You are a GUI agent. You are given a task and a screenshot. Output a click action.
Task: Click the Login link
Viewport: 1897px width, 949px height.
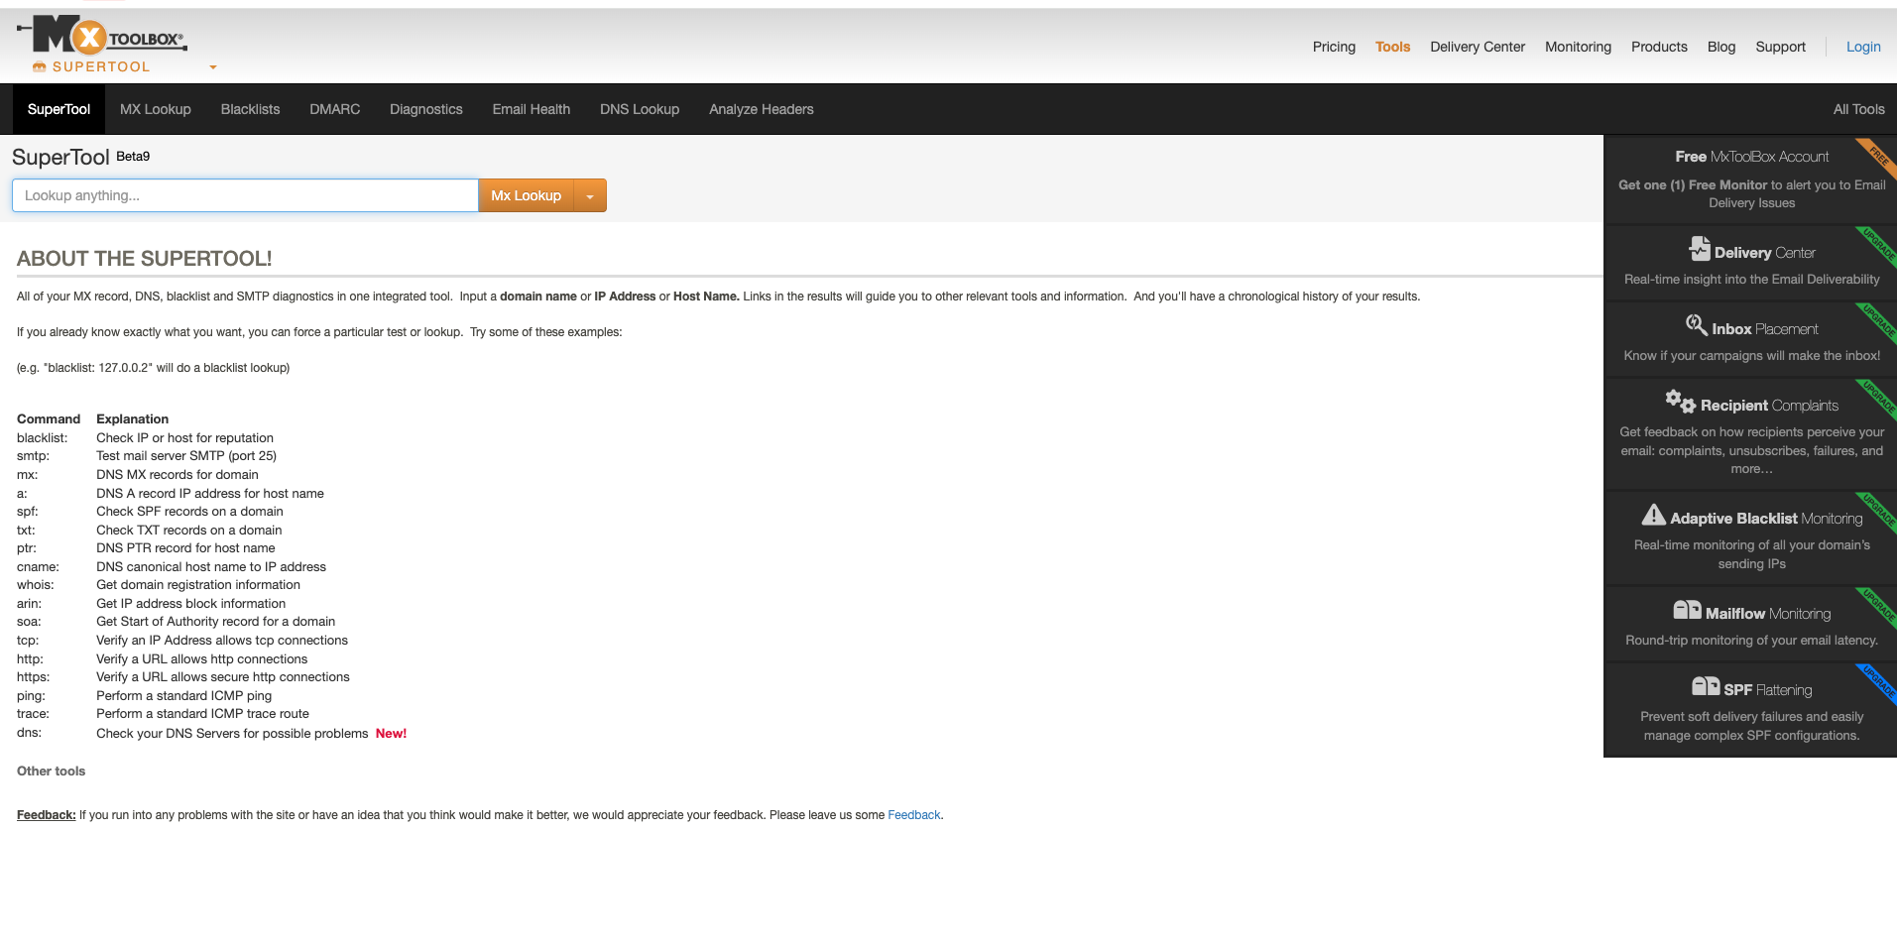(1862, 47)
